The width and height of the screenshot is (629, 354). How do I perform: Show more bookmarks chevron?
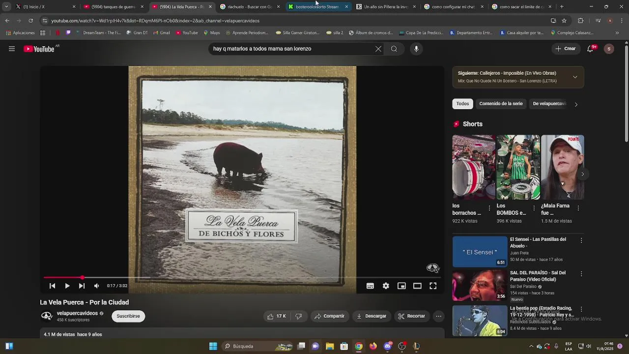617,33
